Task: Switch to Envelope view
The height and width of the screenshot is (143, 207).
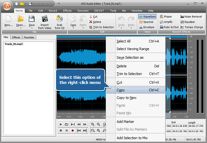Action: coord(147,27)
